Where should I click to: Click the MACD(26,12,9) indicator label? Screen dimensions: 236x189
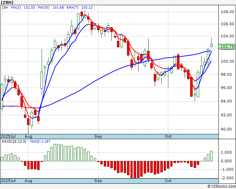(x=14, y=142)
